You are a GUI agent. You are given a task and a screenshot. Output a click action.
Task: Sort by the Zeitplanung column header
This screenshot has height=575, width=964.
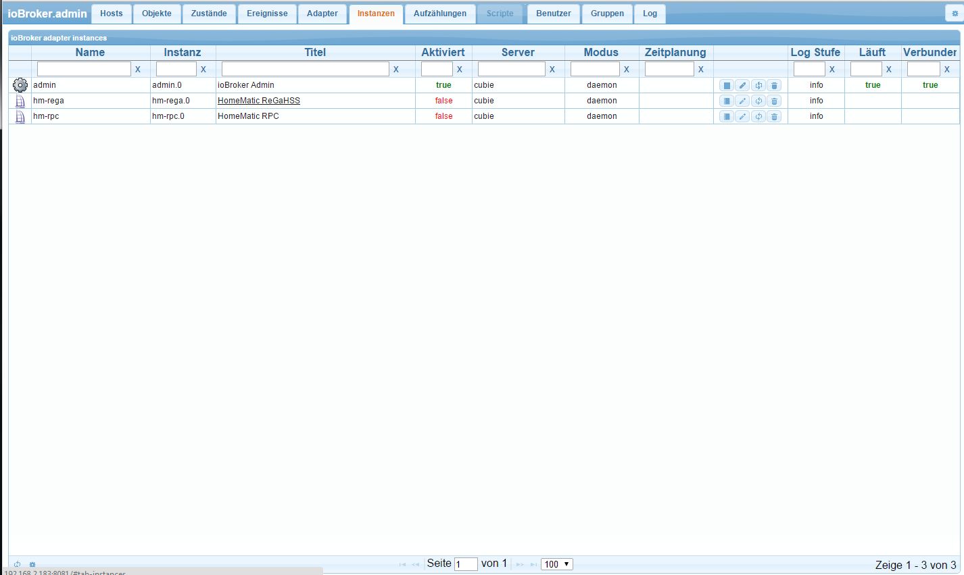click(675, 53)
